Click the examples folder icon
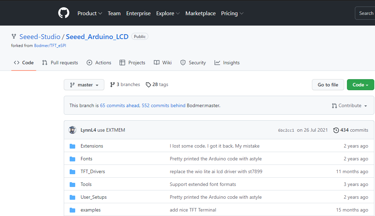375x216 pixels. 72,210
